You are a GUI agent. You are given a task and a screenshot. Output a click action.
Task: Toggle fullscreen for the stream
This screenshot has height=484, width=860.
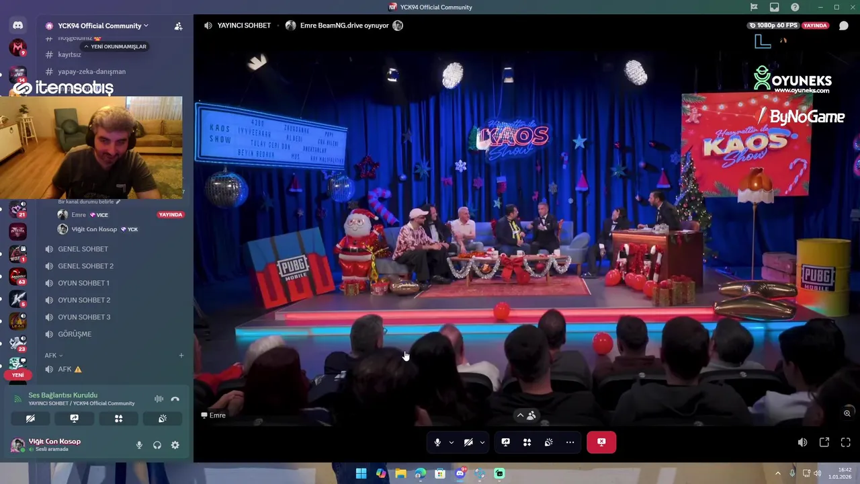846,442
